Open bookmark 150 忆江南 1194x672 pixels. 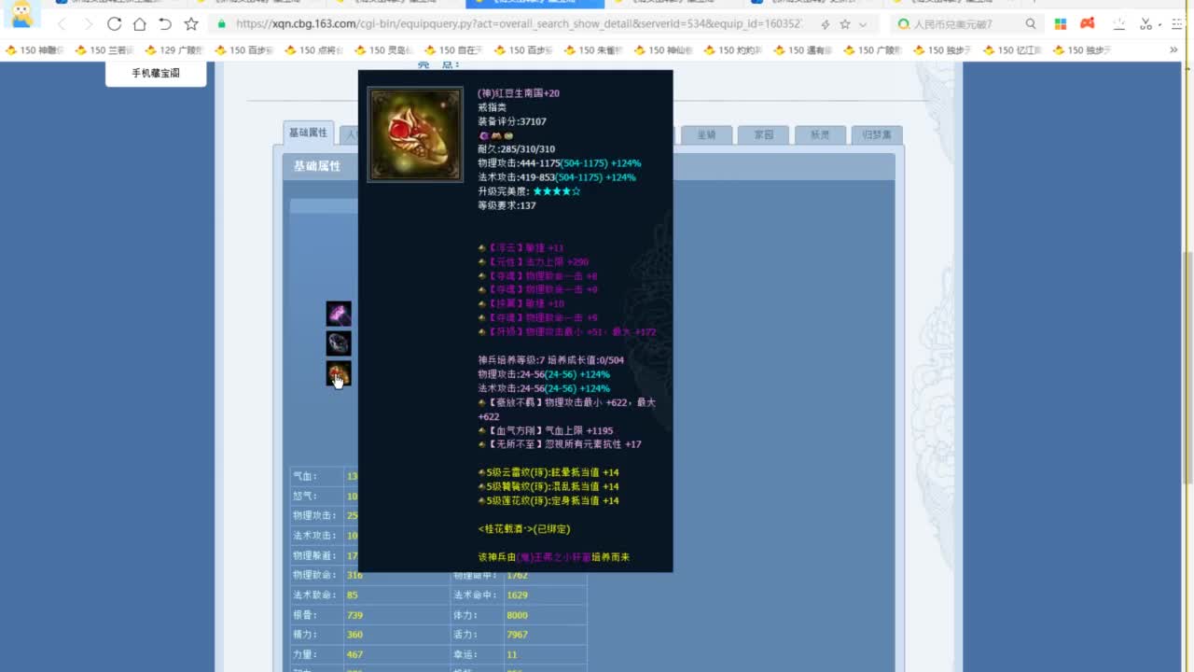pyautogui.click(x=1015, y=50)
